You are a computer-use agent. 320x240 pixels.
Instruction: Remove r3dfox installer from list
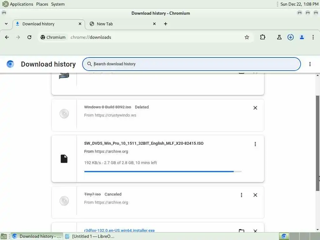coord(255,231)
